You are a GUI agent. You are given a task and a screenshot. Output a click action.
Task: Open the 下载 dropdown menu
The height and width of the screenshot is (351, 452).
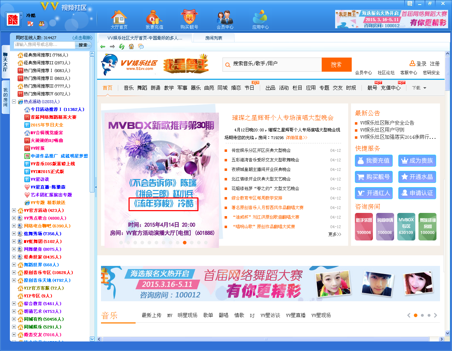pyautogui.click(x=419, y=88)
